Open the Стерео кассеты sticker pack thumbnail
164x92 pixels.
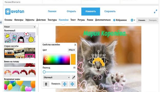(20, 53)
